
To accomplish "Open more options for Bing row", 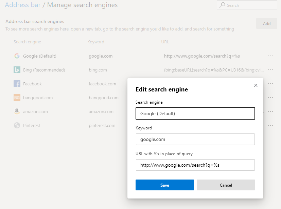I will 270,70.
